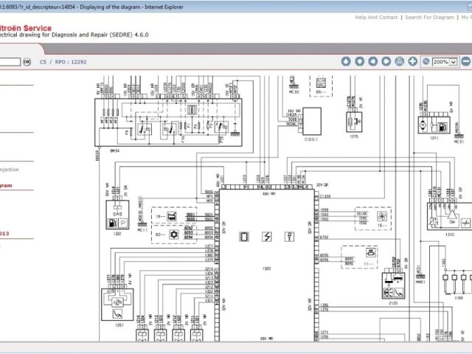This screenshot has width=472, height=354.
Task: Select the C5 vehicle breadcrumb
Action: point(43,63)
